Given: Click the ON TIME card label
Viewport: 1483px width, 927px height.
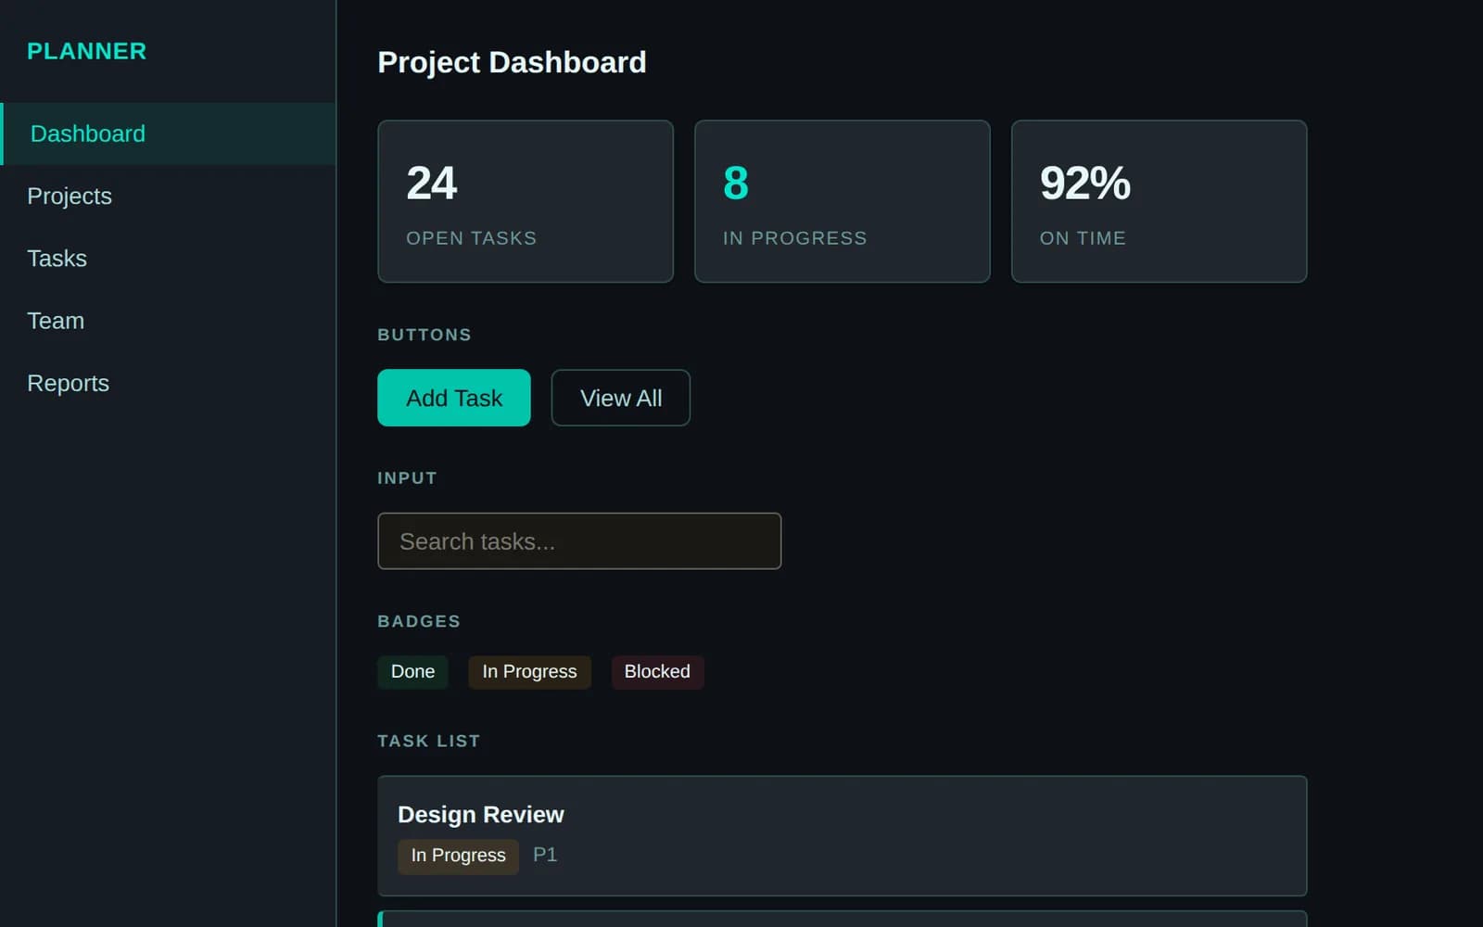Looking at the screenshot, I should pyautogui.click(x=1083, y=238).
